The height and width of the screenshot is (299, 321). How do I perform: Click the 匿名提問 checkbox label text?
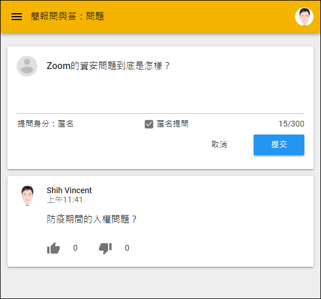173,124
